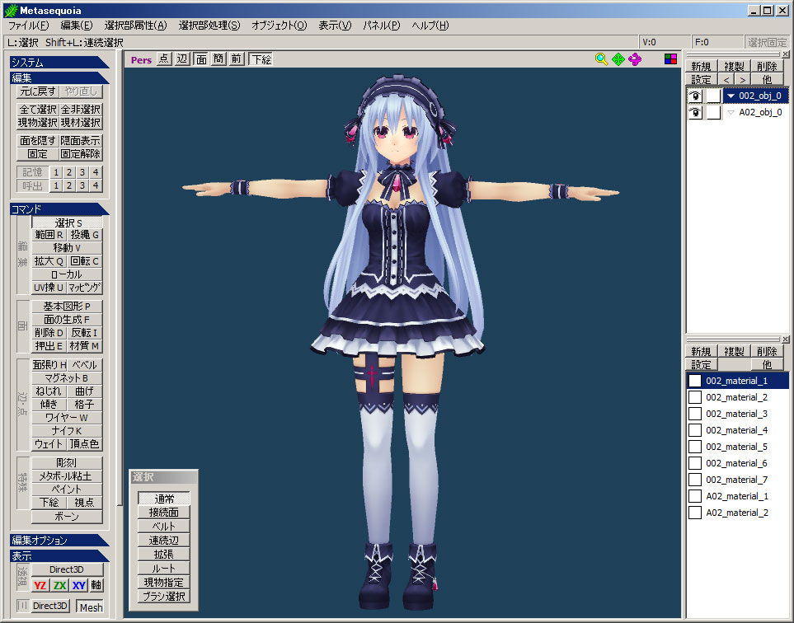794x623 pixels.
Task: Select the マグネット B magnet command
Action: coord(67,378)
